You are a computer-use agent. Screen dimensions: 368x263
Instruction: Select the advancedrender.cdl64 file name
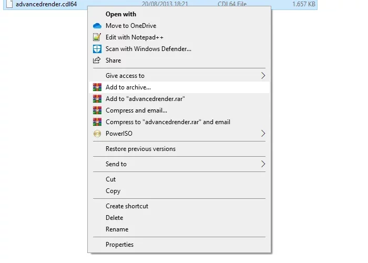[46, 4]
